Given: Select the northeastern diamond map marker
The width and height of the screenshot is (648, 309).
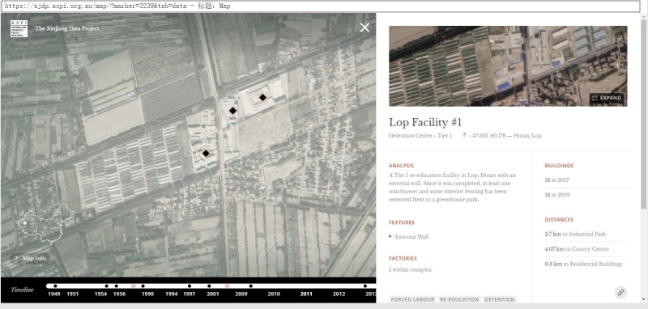Looking at the screenshot, I should coord(262,98).
